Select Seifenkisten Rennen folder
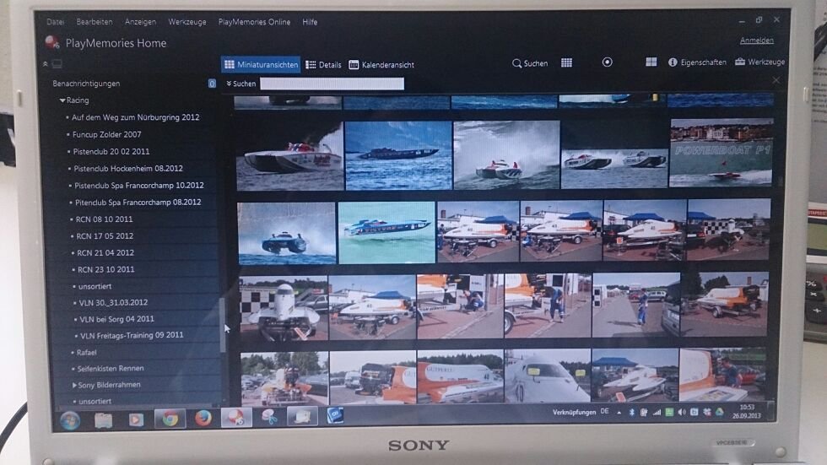This screenshot has width=827, height=465. pos(111,368)
